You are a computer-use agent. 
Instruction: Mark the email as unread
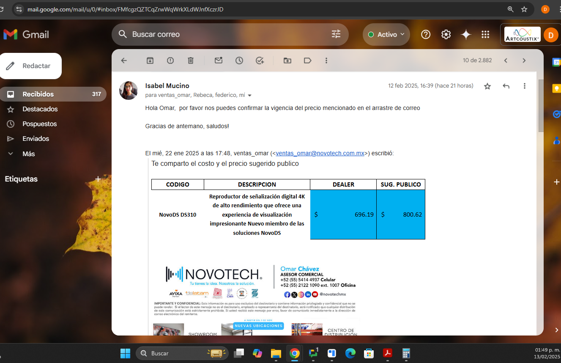tap(219, 60)
